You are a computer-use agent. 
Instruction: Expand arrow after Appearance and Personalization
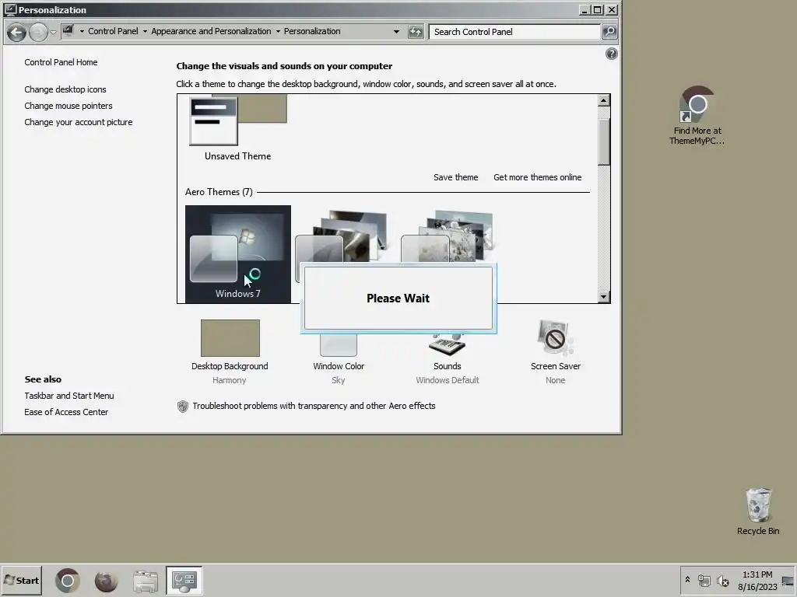(x=278, y=31)
